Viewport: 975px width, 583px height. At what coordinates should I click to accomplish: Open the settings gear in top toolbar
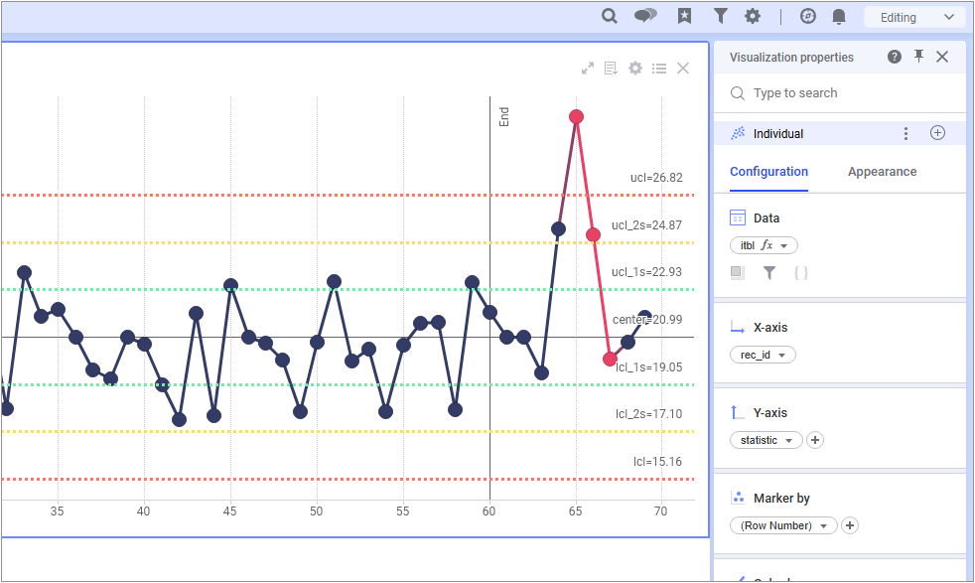(753, 16)
